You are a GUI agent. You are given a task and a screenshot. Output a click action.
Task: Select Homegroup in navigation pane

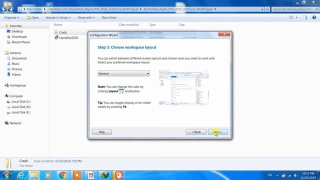pos(18,85)
